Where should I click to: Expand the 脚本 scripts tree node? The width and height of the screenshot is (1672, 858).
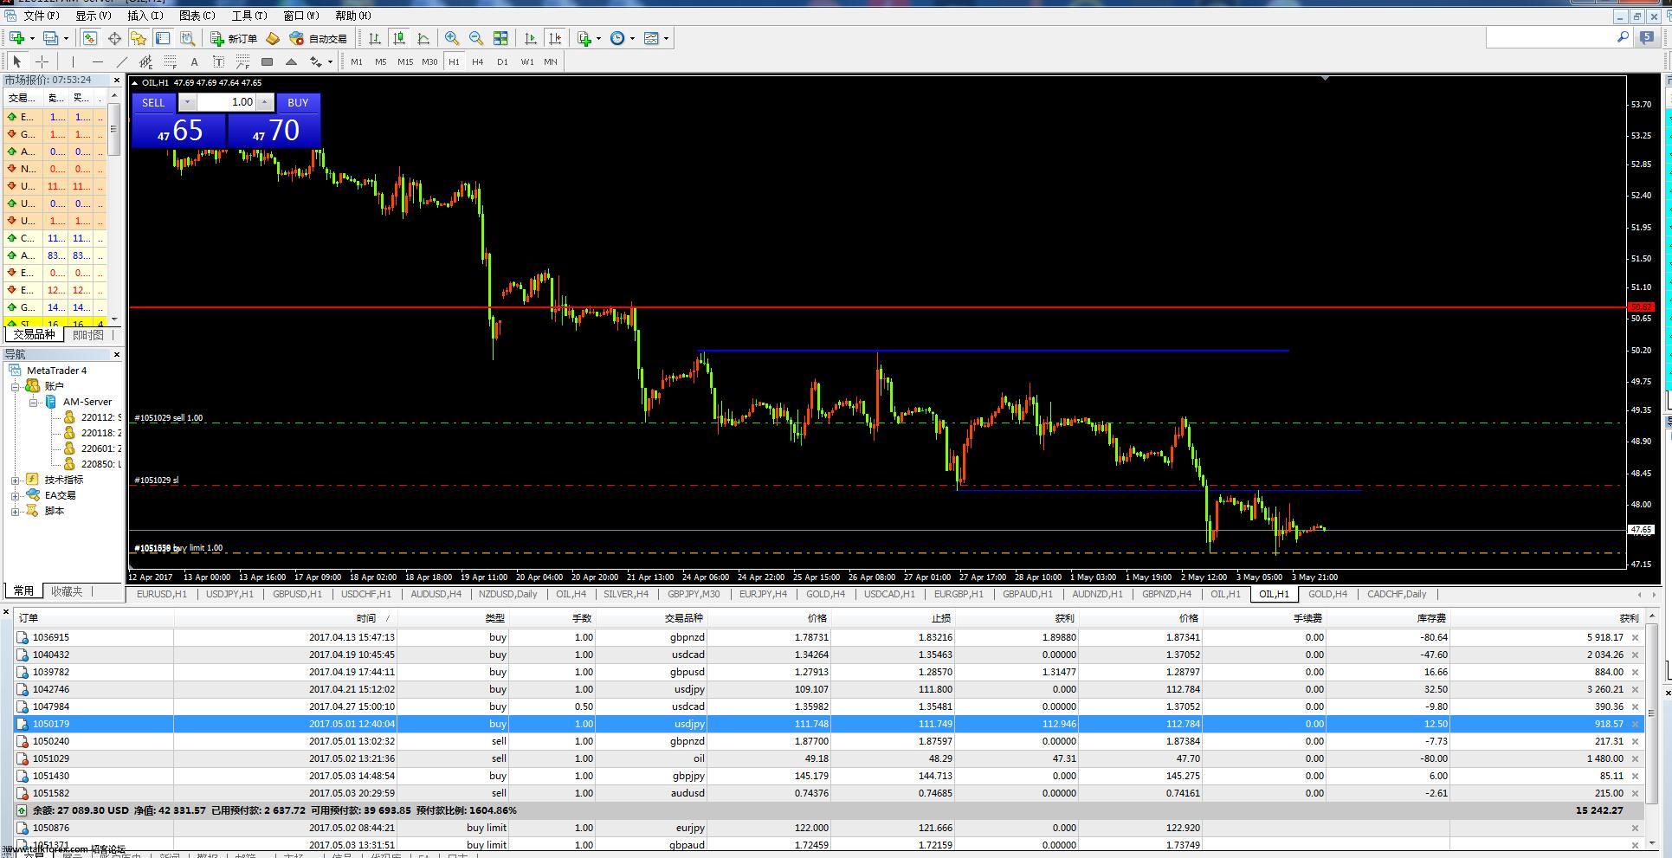(x=15, y=511)
